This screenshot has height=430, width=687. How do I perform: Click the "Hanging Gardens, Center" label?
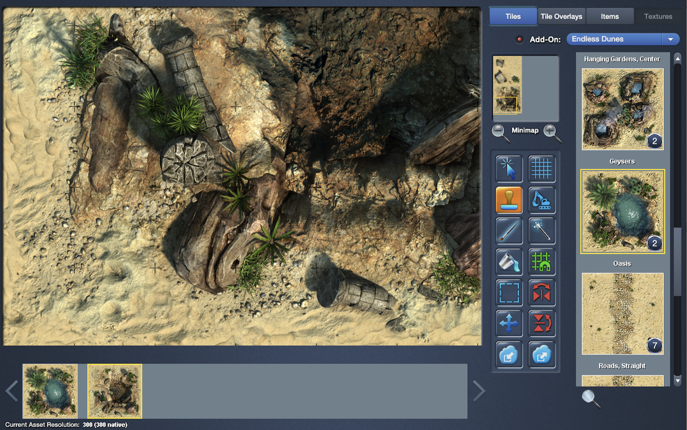coord(622,59)
